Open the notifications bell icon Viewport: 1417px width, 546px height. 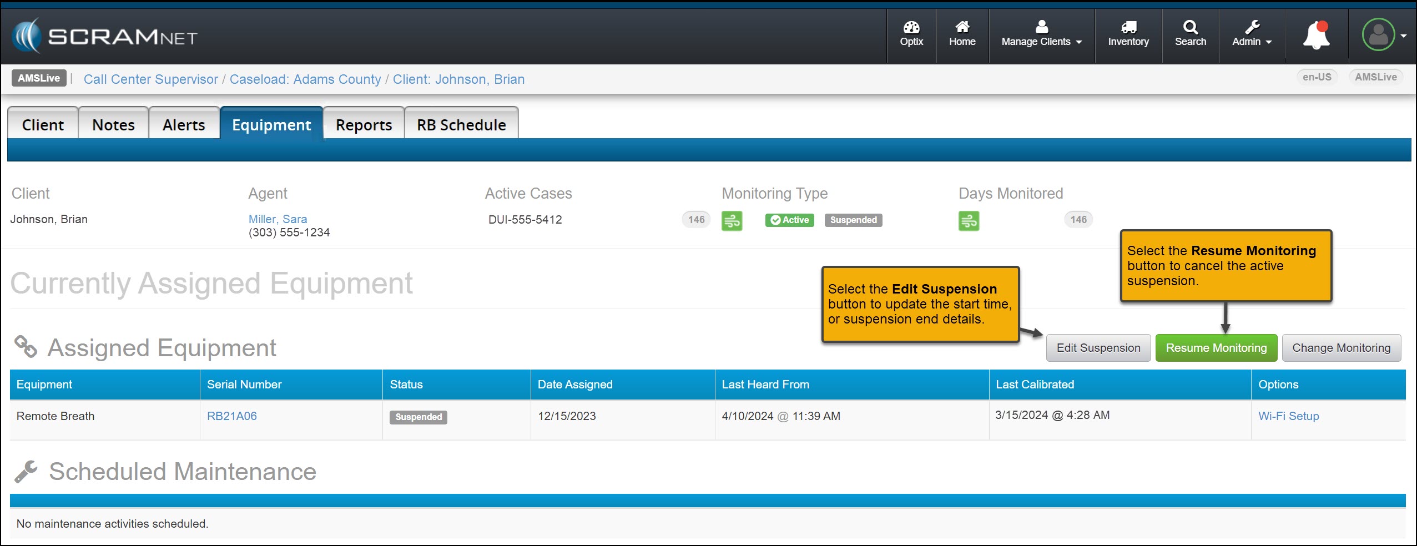[x=1316, y=36]
